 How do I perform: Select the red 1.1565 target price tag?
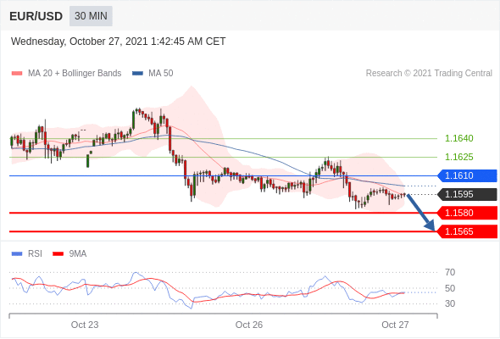pyautogui.click(x=467, y=231)
